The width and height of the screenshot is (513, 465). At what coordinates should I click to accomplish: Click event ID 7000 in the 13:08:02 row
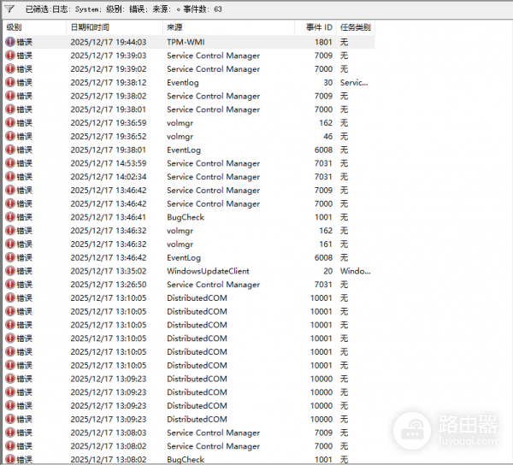pos(323,446)
